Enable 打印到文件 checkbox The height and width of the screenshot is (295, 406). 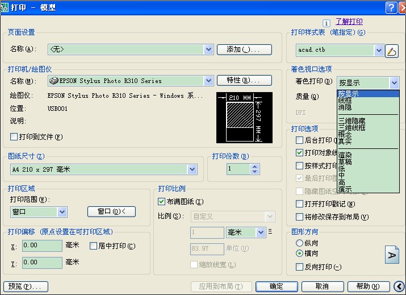[x=14, y=136]
